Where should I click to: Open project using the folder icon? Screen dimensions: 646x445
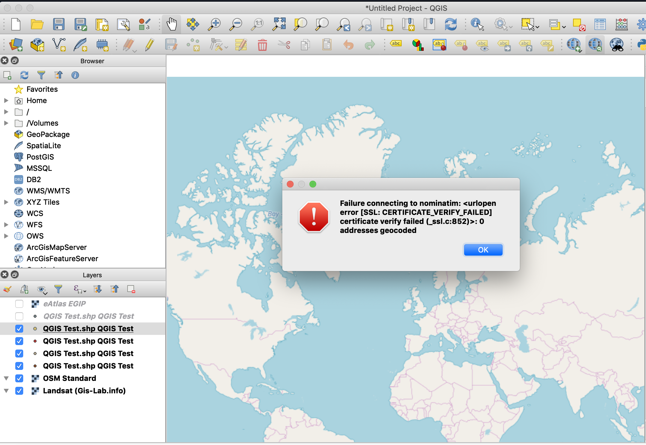(x=37, y=24)
